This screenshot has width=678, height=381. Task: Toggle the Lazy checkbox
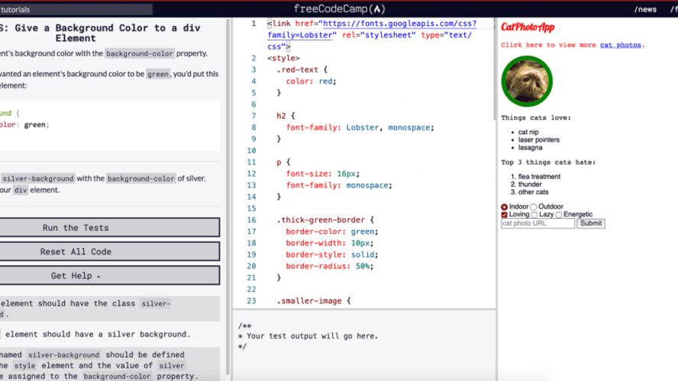pyautogui.click(x=534, y=215)
